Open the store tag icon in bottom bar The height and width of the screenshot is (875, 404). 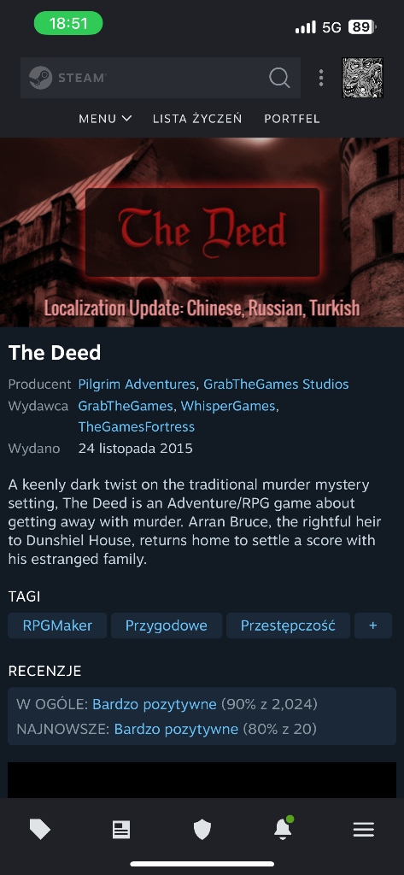[x=40, y=830]
